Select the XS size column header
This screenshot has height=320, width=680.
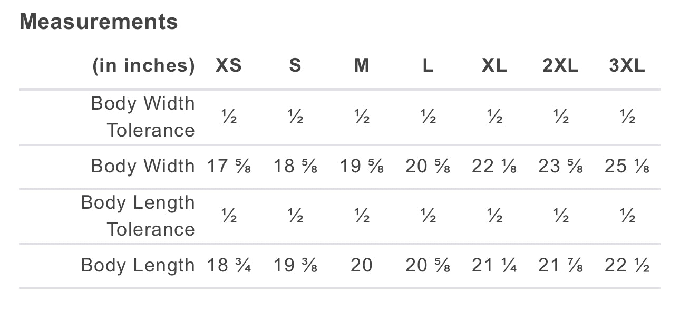point(229,66)
